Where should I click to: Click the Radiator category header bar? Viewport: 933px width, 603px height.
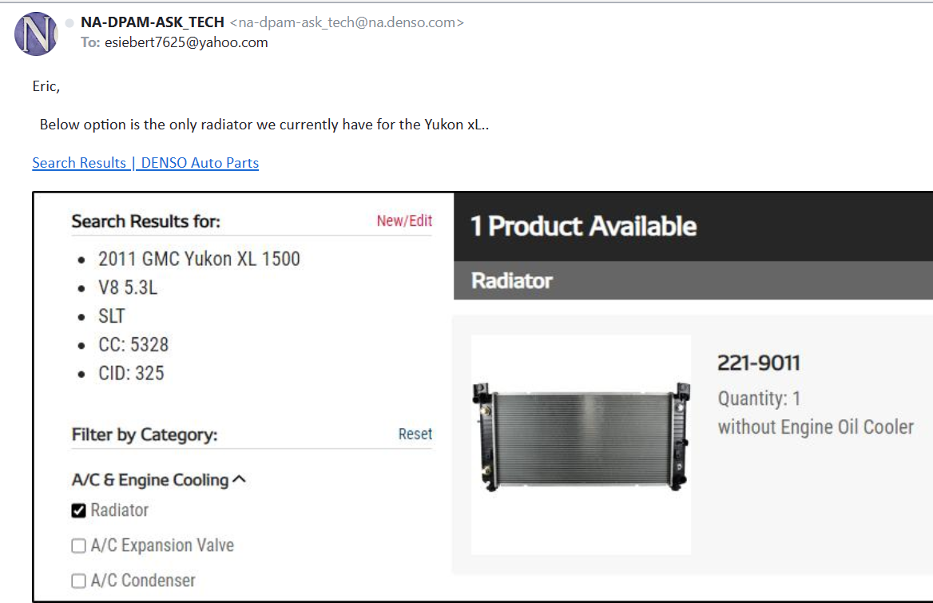(x=693, y=280)
